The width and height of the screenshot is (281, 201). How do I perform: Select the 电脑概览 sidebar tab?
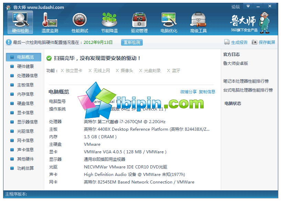tap(23, 57)
